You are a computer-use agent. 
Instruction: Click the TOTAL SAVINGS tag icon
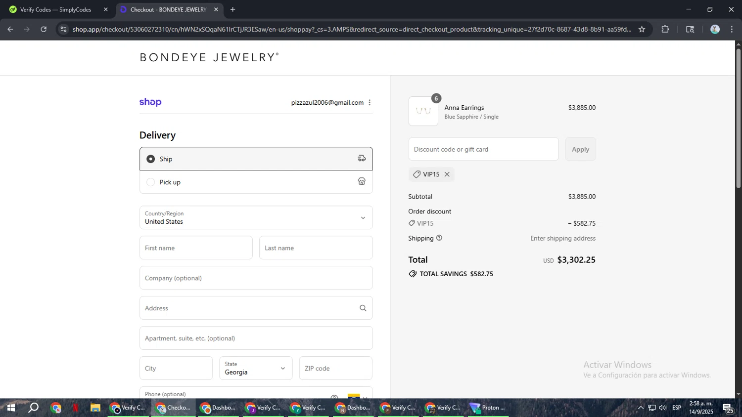(413, 274)
